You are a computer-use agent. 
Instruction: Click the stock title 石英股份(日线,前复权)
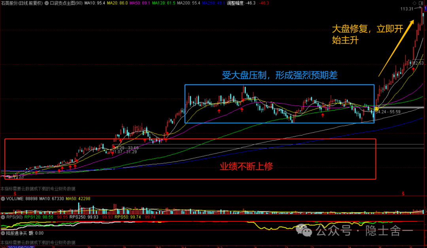click(x=22, y=3)
